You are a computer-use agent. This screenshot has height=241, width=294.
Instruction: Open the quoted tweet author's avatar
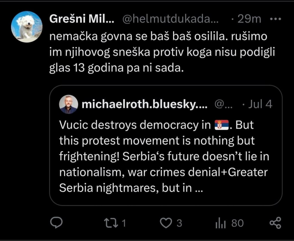pos(69,105)
